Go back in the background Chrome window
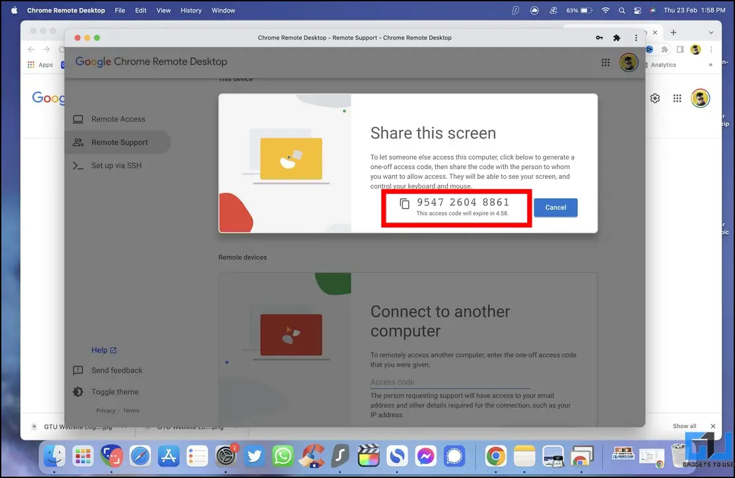 pyautogui.click(x=31, y=50)
